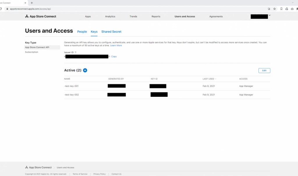The height and width of the screenshot is (176, 298).
Task: Switch to the People tab
Action: 82,32
